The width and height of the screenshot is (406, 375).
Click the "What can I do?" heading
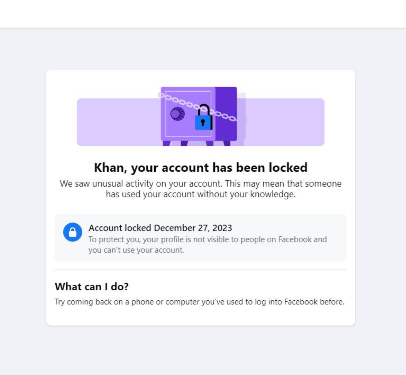click(x=92, y=286)
